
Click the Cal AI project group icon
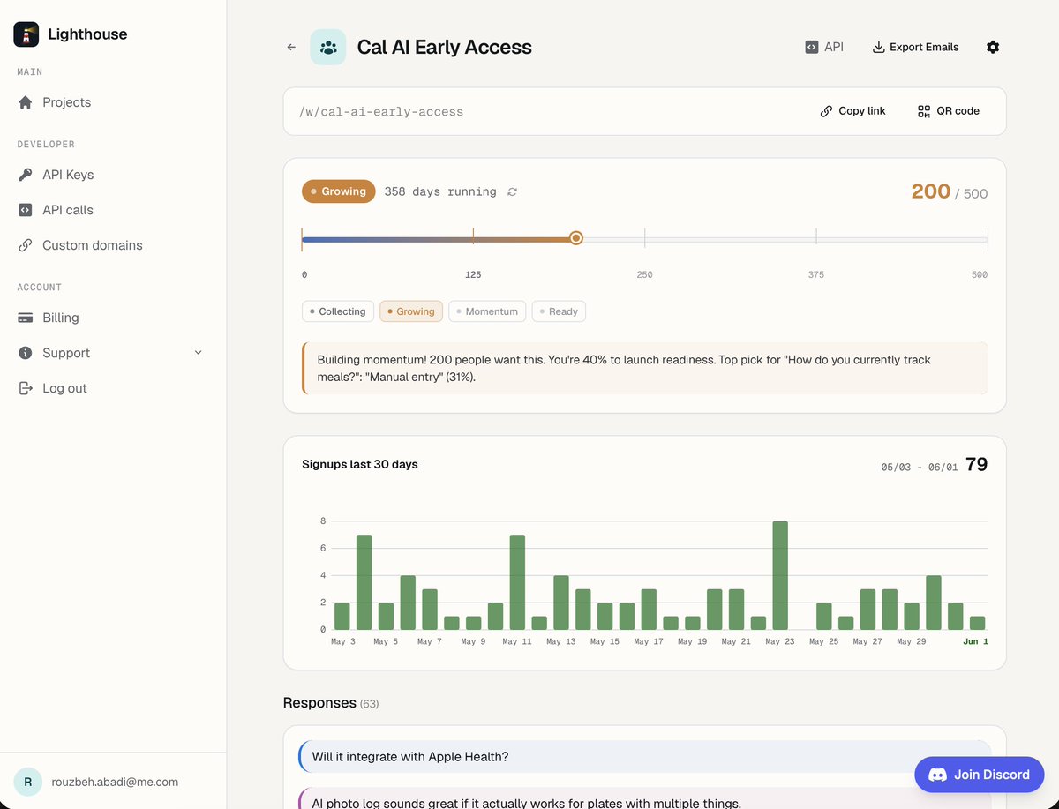click(x=328, y=47)
